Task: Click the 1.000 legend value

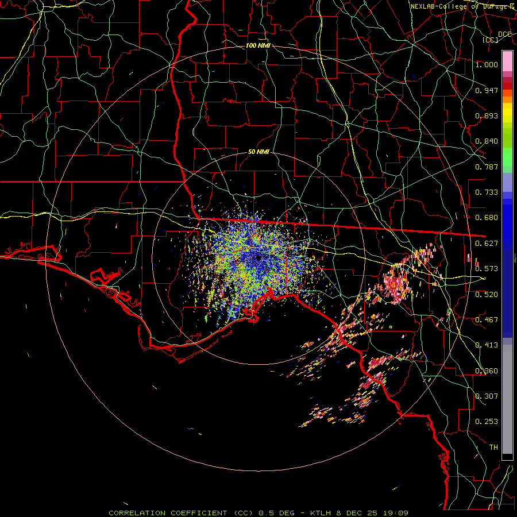Action: [487, 64]
